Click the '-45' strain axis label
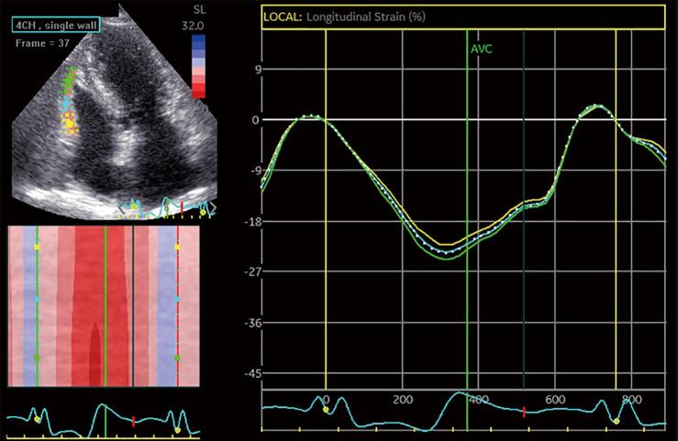The width and height of the screenshot is (678, 441). click(253, 374)
